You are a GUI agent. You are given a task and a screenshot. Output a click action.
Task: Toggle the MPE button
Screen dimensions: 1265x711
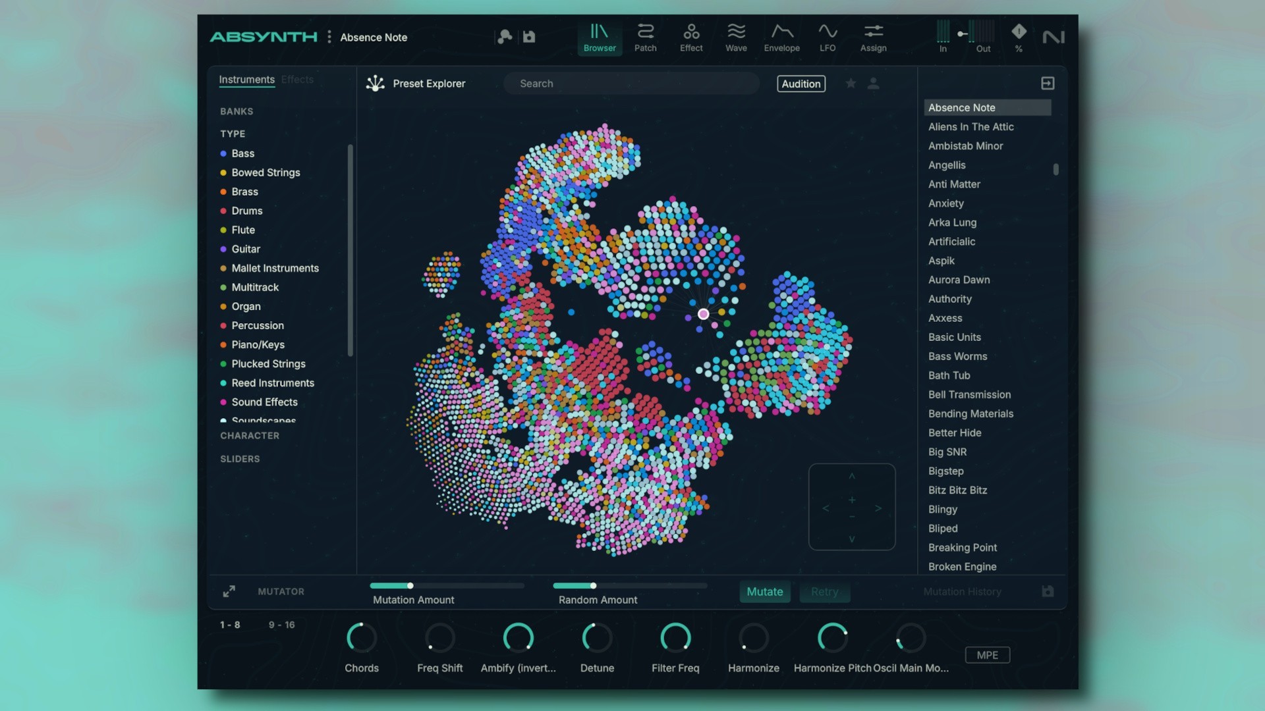tap(987, 655)
